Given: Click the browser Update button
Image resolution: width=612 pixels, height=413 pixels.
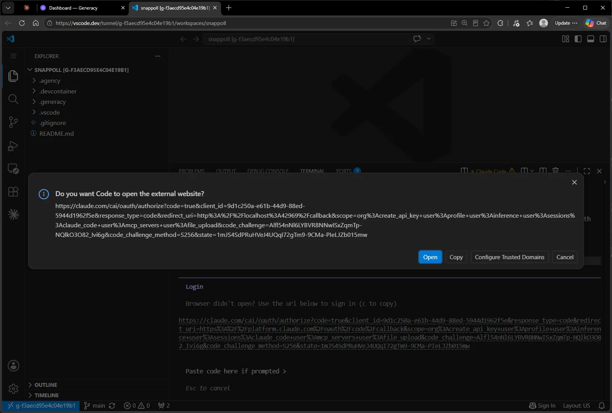Looking at the screenshot, I should (x=566, y=23).
